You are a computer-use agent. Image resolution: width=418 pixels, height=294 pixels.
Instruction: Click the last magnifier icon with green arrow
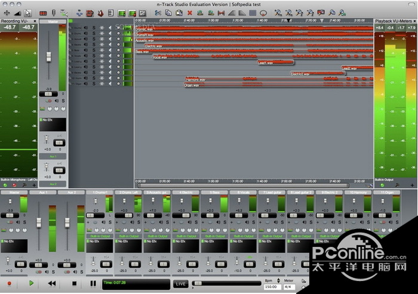(342, 13)
